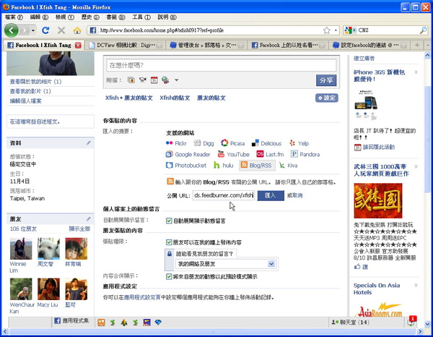Edit the 朋友 box with pencil icon
Viewport: 433px width, 337px height.
click(88, 219)
